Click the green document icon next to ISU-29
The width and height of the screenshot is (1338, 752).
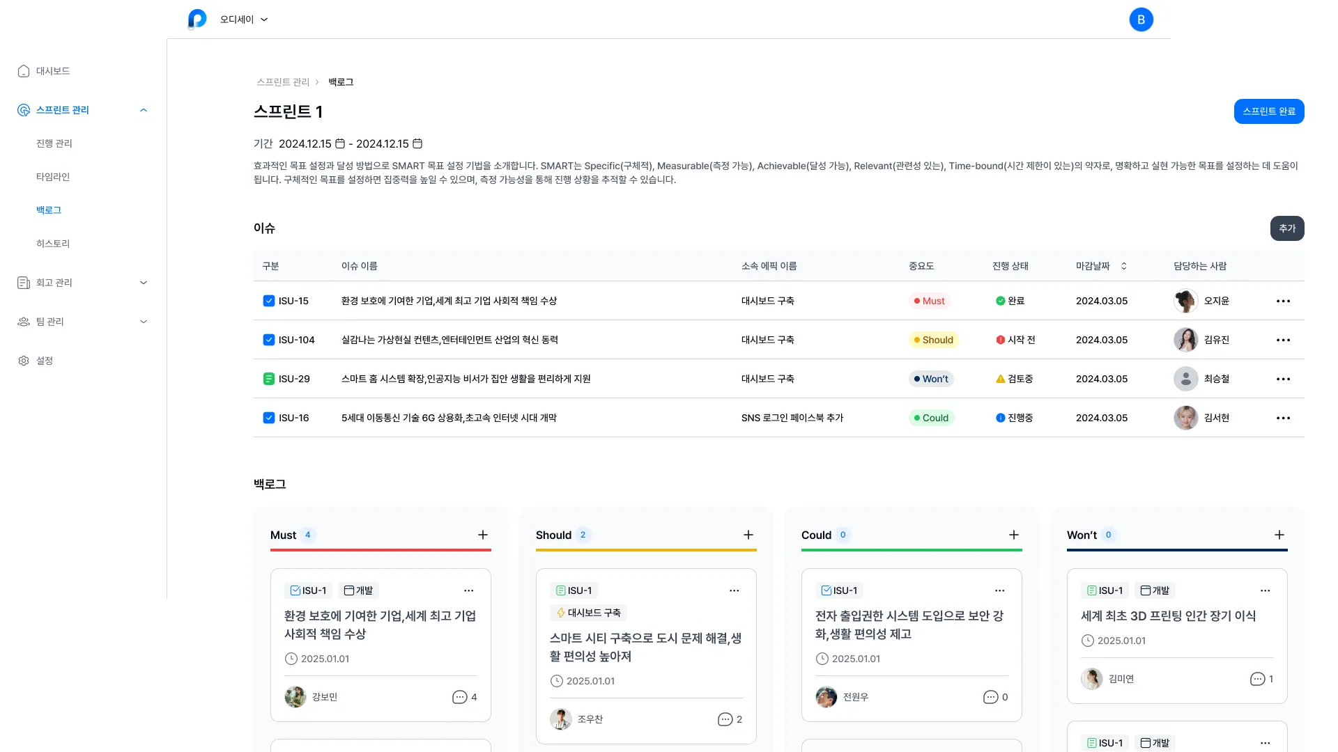click(269, 379)
